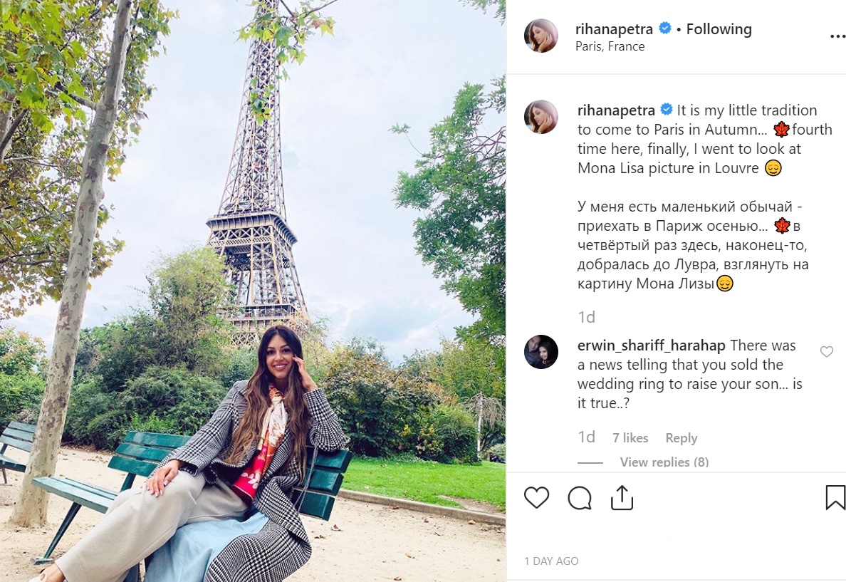Open the comment speech bubble icon
Image resolution: width=846 pixels, height=582 pixels.
tap(580, 498)
